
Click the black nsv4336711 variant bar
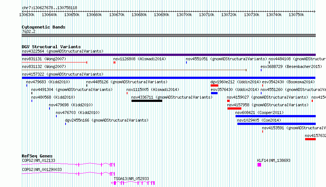(x=147, y=101)
